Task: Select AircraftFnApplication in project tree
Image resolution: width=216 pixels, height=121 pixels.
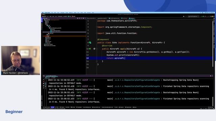Action: pyautogui.click(x=56, y=31)
